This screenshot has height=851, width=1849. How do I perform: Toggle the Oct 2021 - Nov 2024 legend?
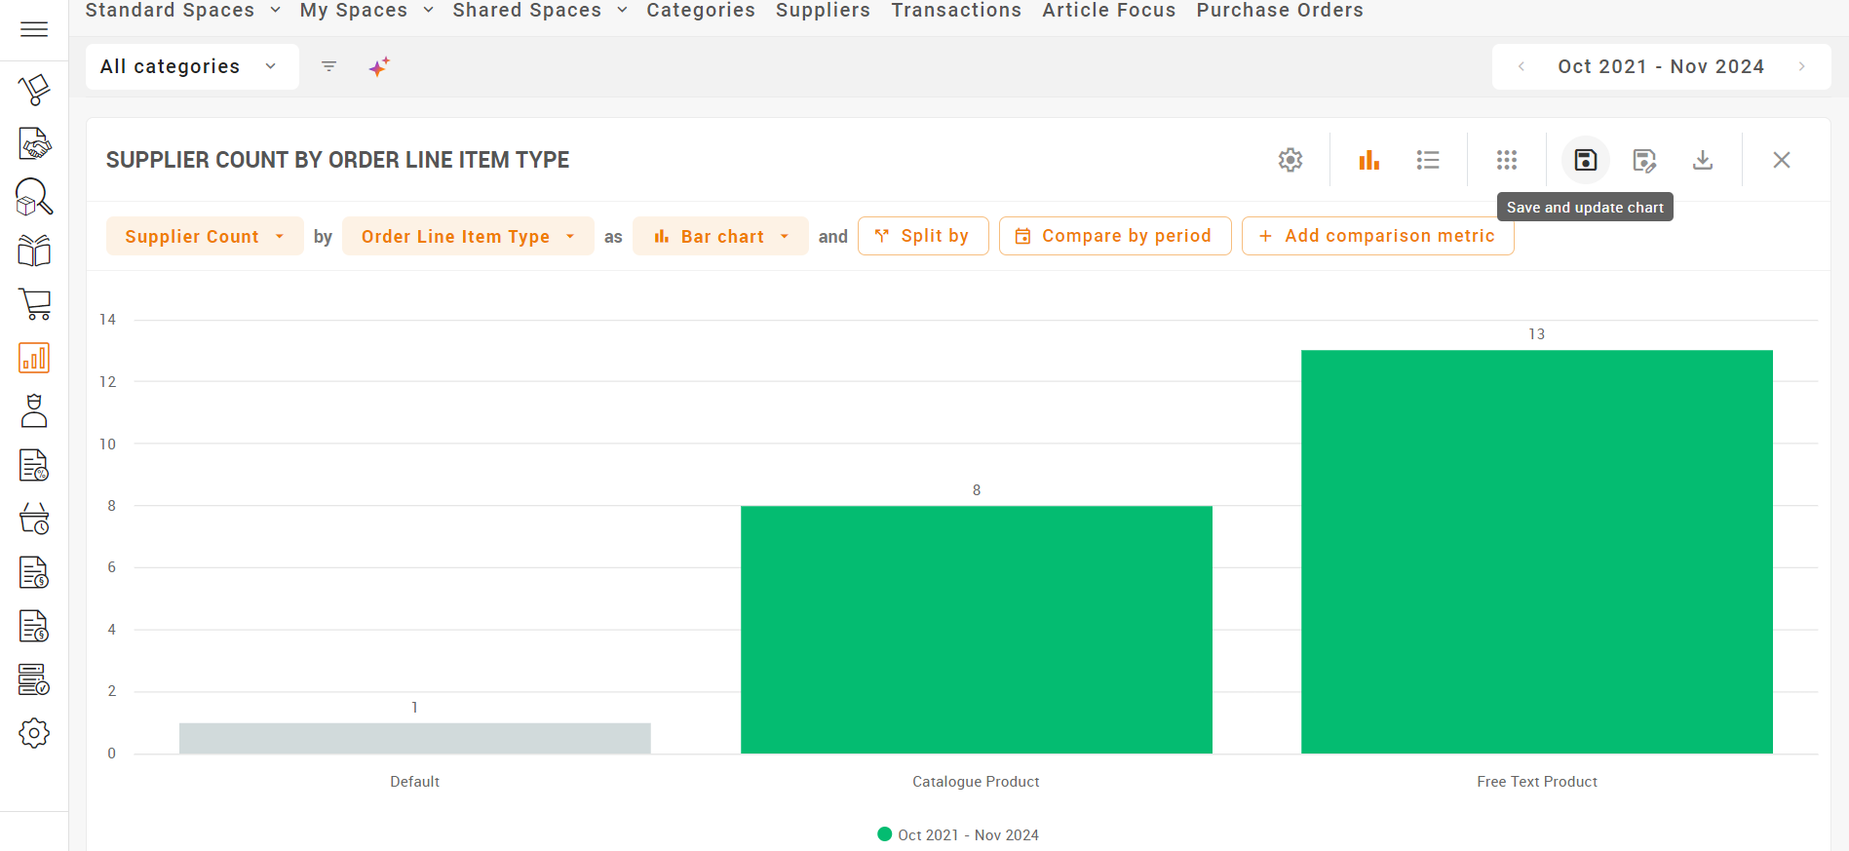[x=958, y=834]
